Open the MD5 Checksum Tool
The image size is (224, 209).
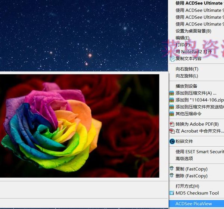coord(197,193)
